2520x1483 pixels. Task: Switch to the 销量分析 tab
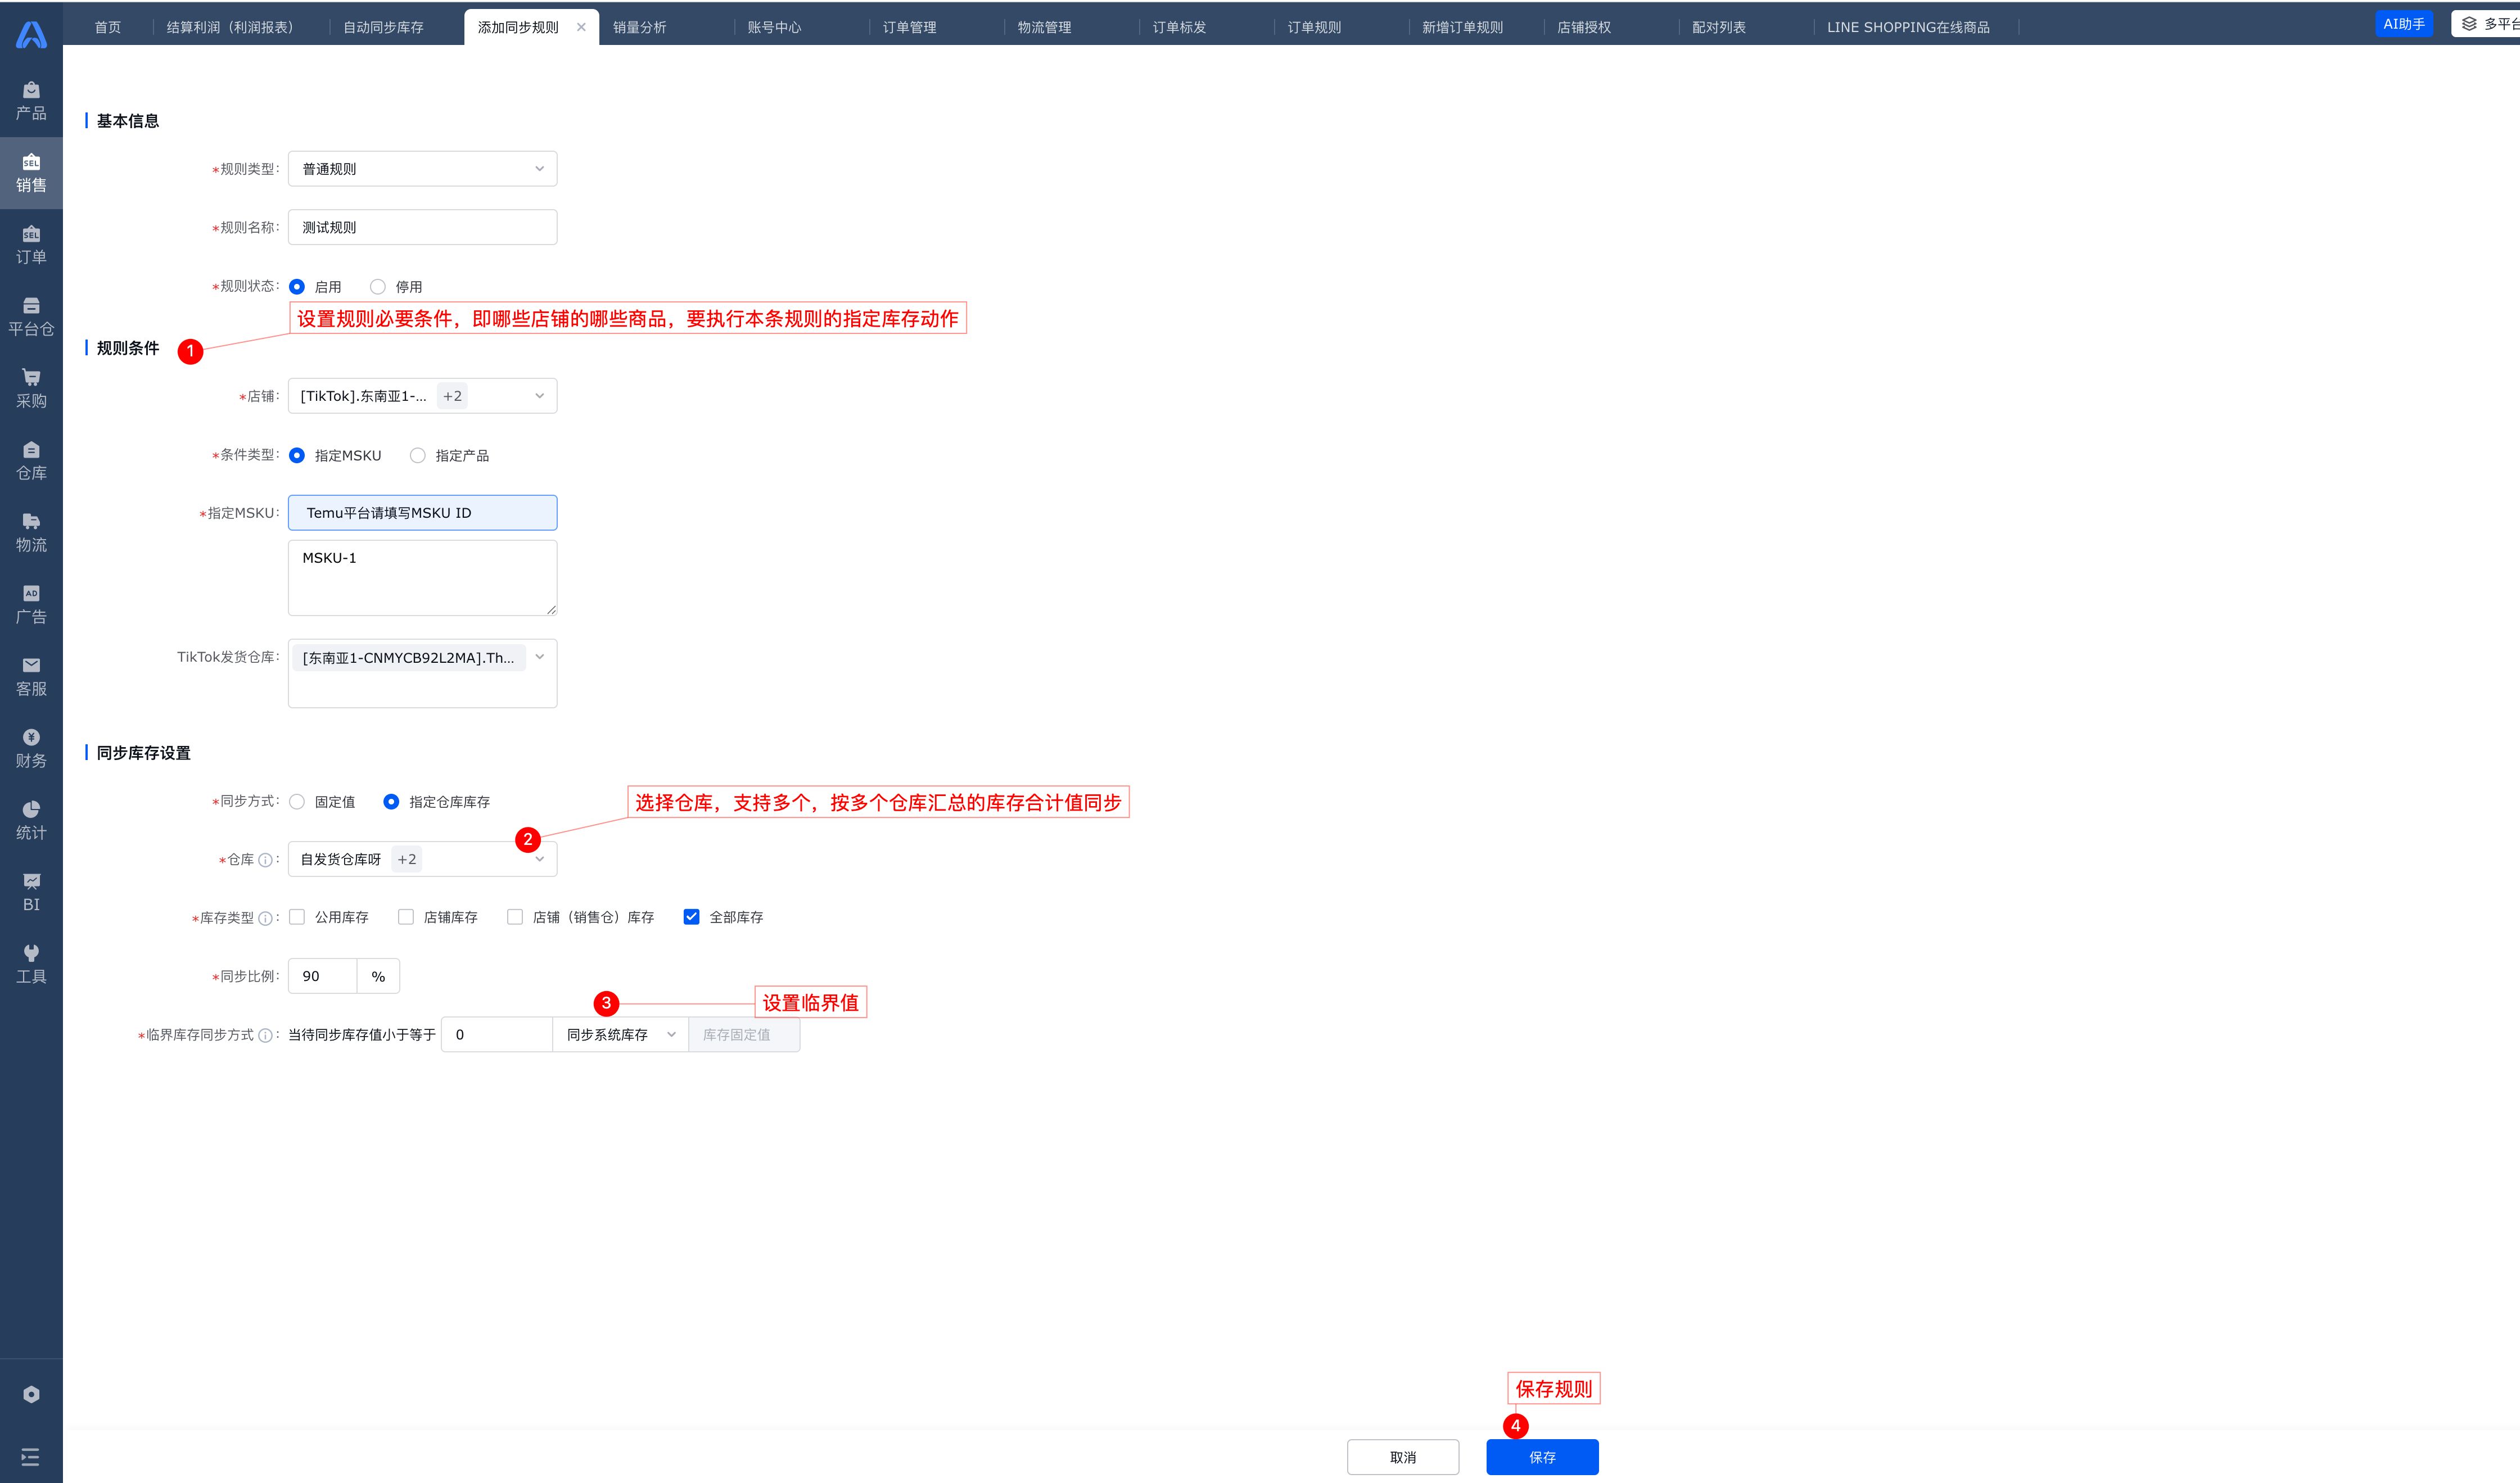click(x=640, y=27)
